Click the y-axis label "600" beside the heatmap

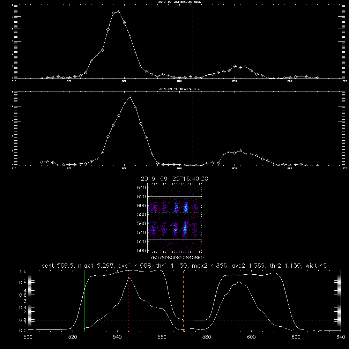coord(142,206)
